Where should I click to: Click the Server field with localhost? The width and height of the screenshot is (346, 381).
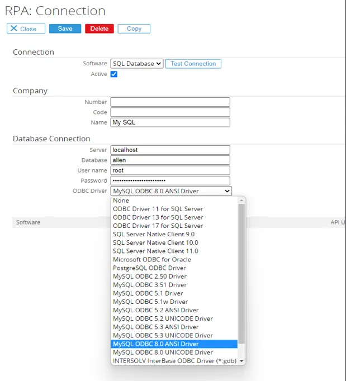[170, 150]
